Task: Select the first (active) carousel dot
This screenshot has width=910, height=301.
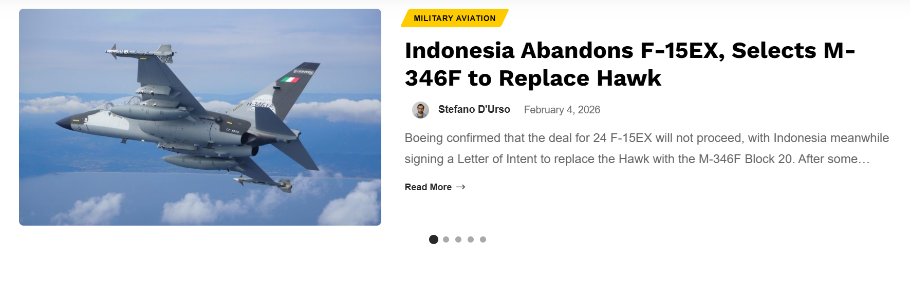Action: tap(434, 239)
